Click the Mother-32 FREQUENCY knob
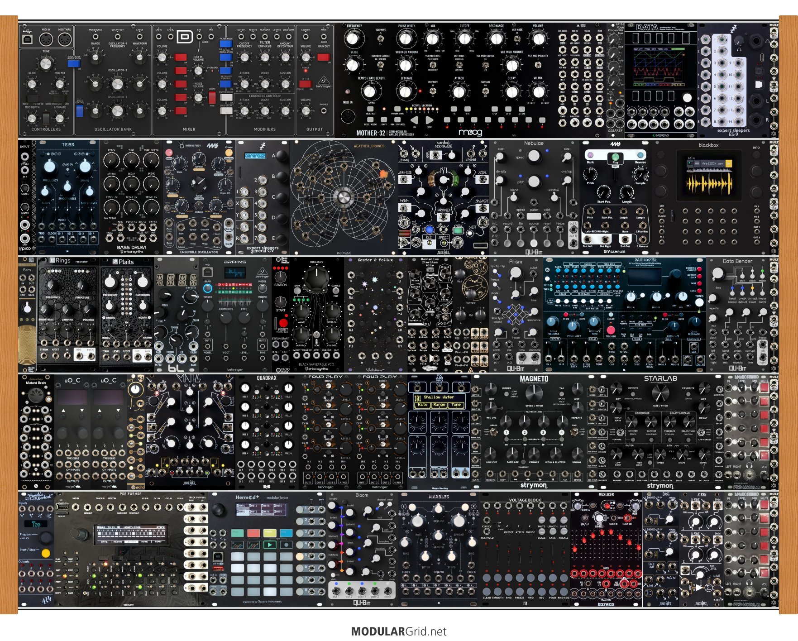 pos(353,39)
